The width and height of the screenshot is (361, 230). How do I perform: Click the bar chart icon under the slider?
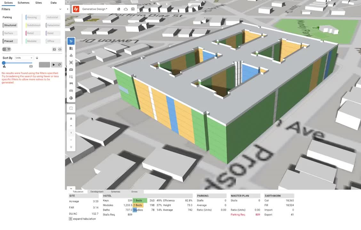point(4,66)
